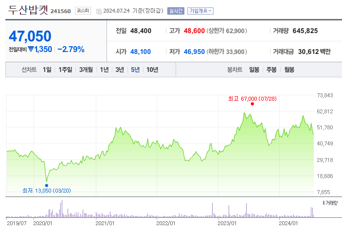The width and height of the screenshot is (342, 230).
Task: Click the clock-calendar icon beside 2024.07.24
Action: [x=99, y=11]
